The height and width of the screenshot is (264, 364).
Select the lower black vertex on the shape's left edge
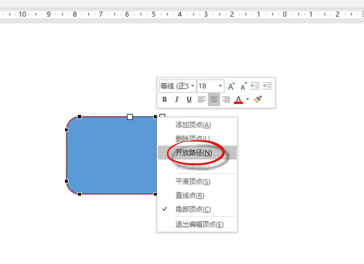coord(66,181)
